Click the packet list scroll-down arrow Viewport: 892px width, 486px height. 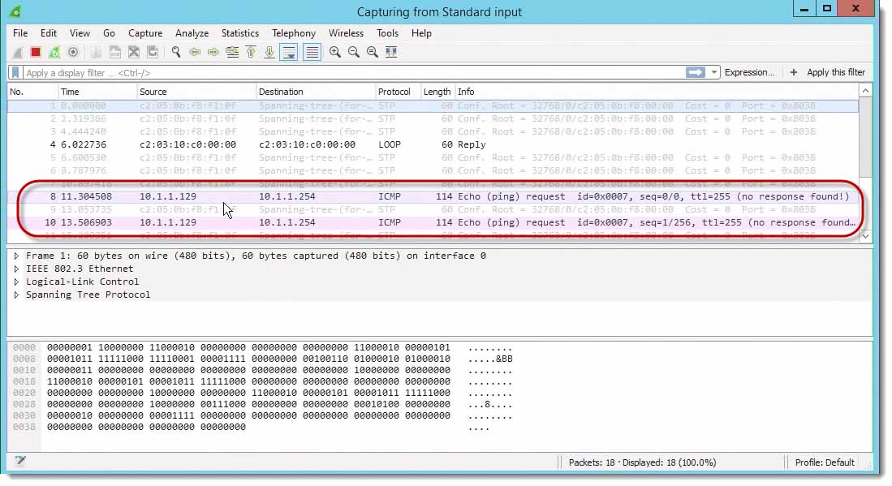tap(865, 236)
